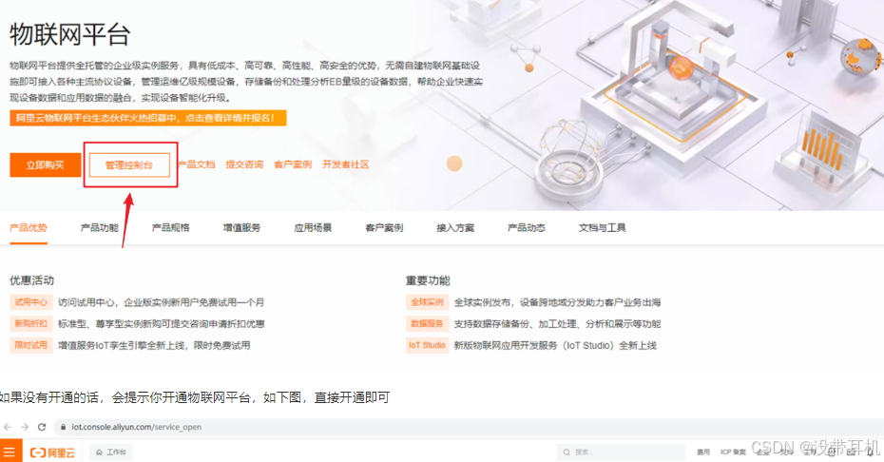This screenshot has width=884, height=462.
Task: Select the 客户案例 tab in navigation bar
Action: [x=384, y=228]
